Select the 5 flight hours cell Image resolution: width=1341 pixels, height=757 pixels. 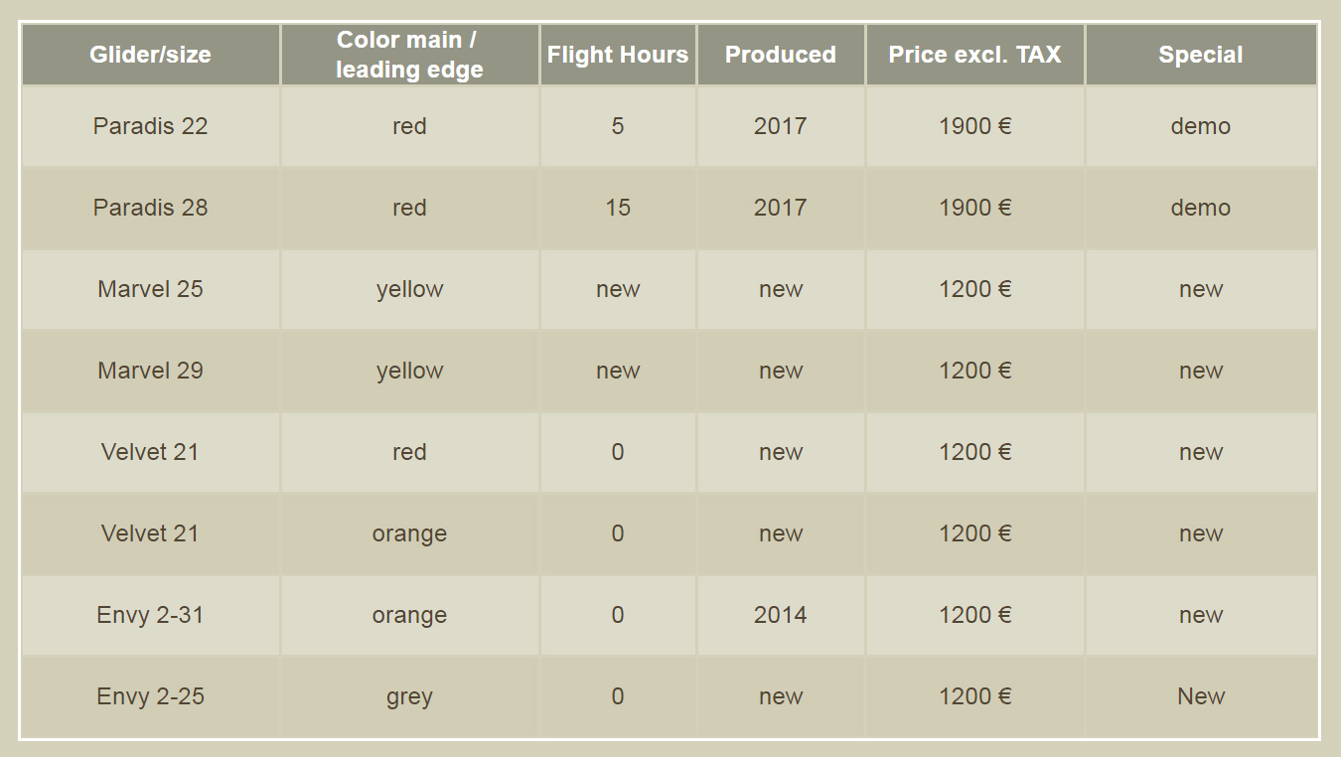click(618, 126)
